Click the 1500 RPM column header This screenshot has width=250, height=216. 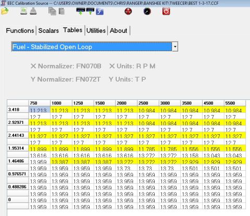(x=105, y=103)
